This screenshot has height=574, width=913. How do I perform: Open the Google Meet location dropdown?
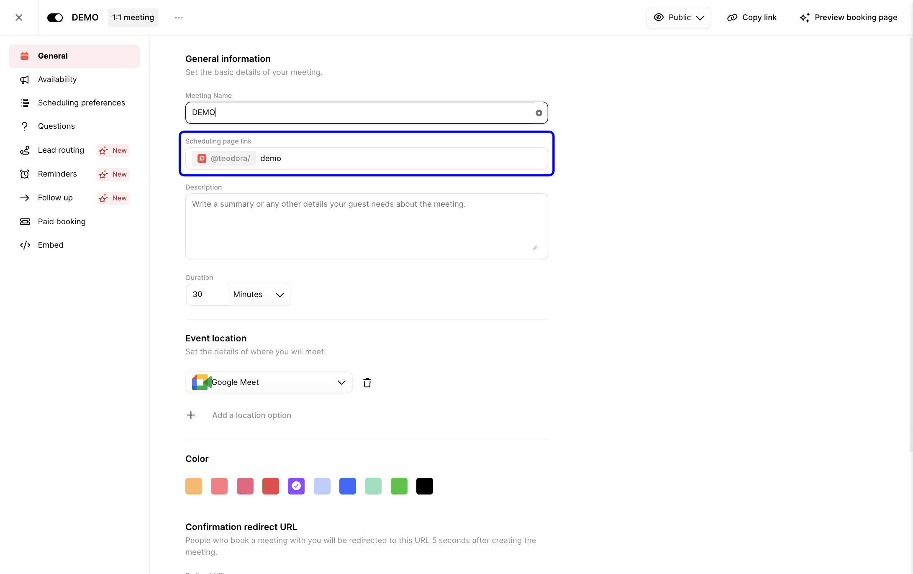point(341,382)
